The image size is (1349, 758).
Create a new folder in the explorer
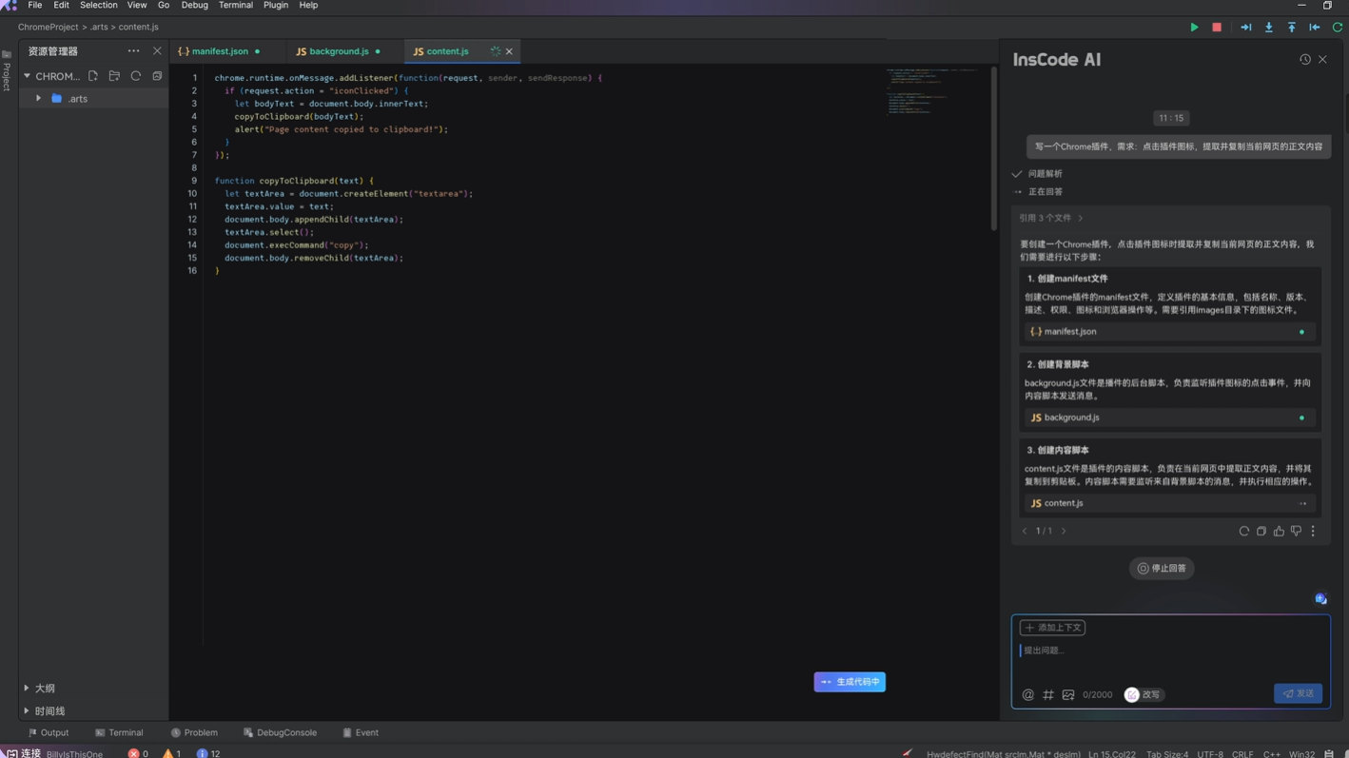pos(114,76)
